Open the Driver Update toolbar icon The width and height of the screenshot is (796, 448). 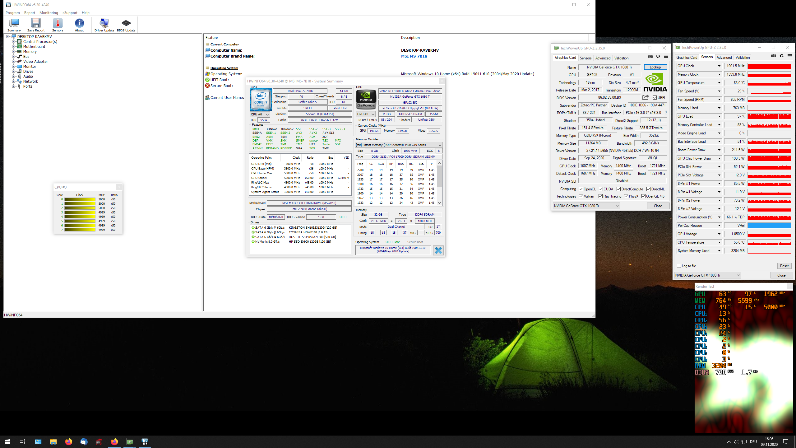click(x=104, y=25)
